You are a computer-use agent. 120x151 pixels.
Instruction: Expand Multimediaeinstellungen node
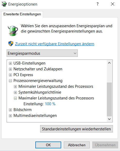(x=10, y=116)
